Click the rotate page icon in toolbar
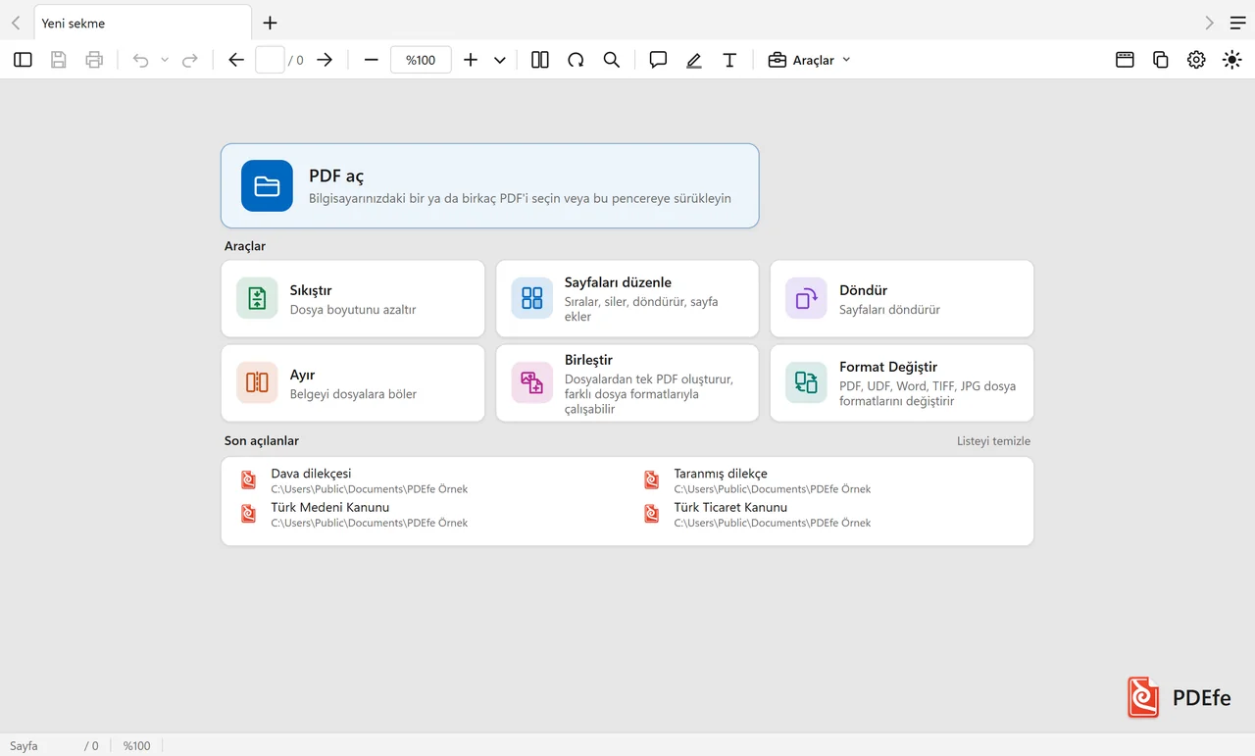The width and height of the screenshot is (1255, 756). (576, 60)
